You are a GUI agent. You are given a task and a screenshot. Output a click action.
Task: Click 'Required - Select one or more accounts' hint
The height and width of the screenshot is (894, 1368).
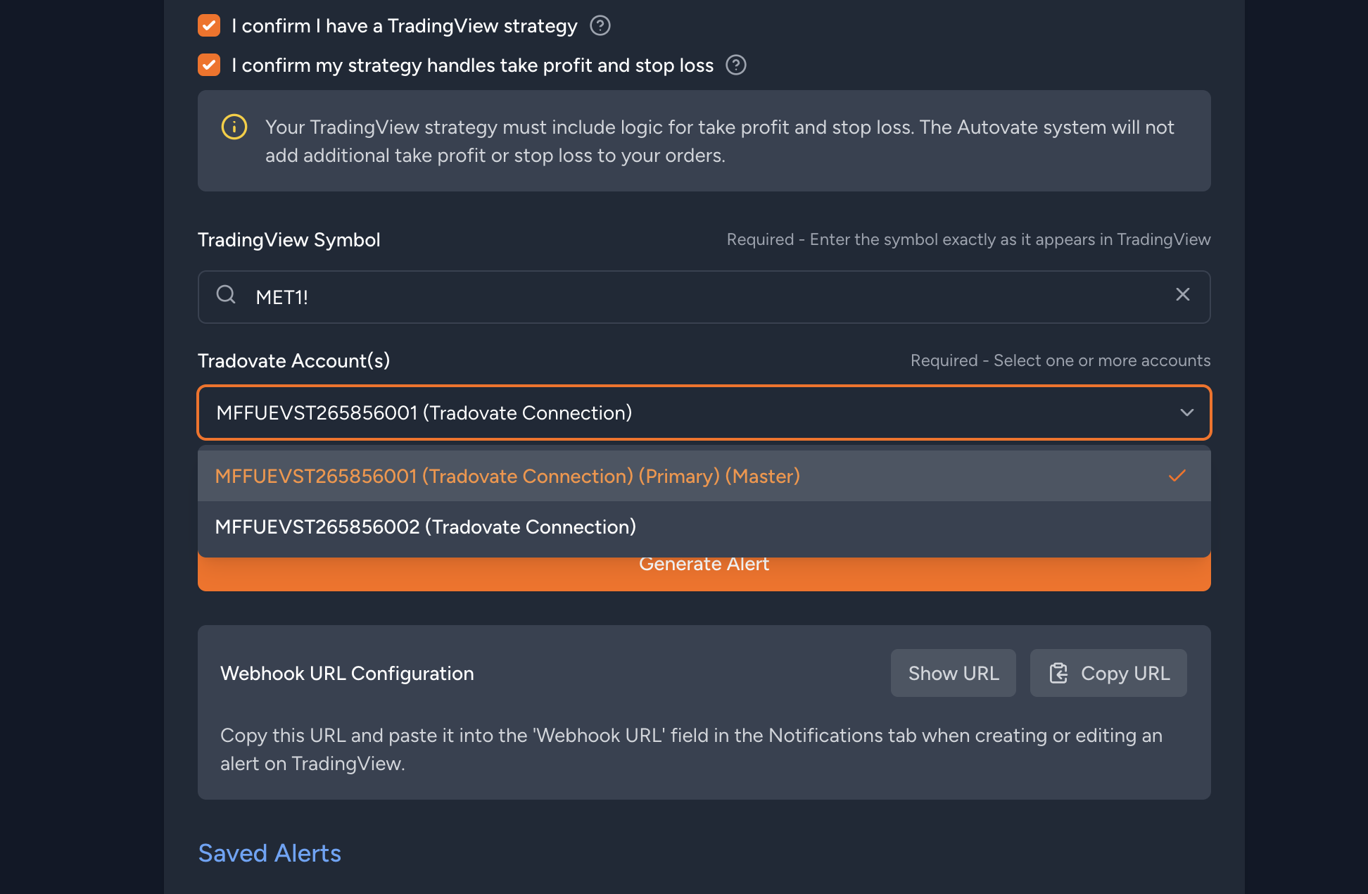point(1060,361)
